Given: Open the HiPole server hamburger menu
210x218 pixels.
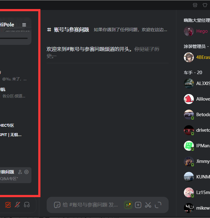Looking at the screenshot, I should [x=24, y=25].
